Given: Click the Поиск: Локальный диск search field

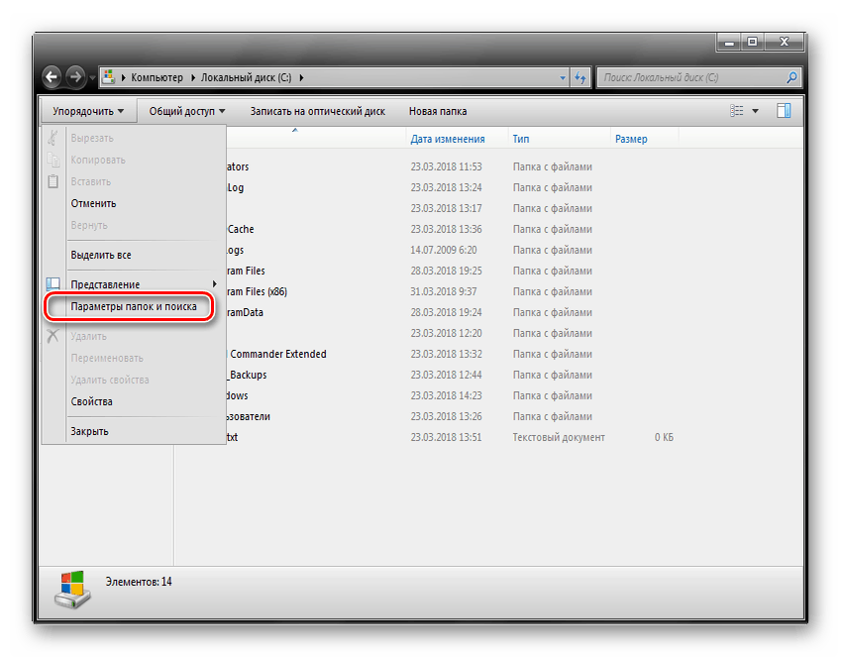Looking at the screenshot, I should (x=688, y=77).
